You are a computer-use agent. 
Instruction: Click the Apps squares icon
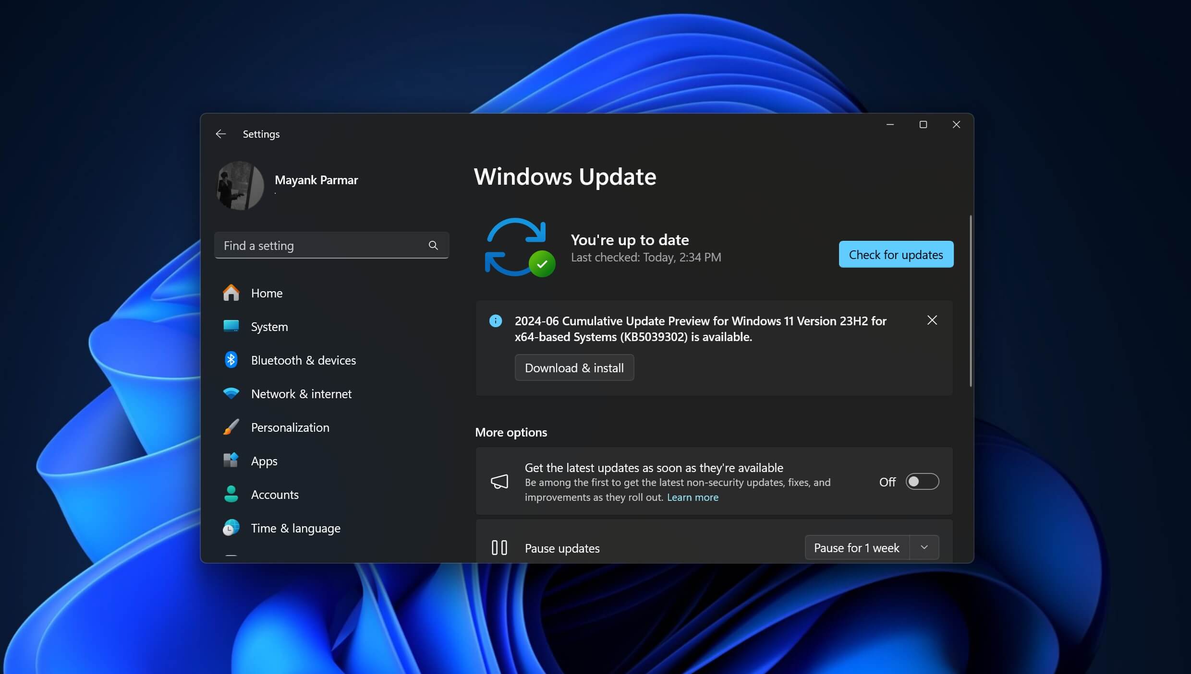tap(231, 460)
